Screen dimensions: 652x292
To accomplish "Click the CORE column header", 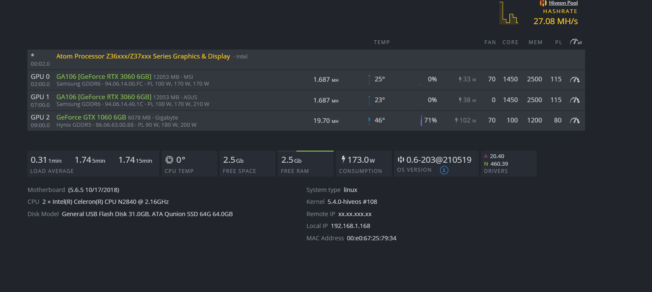I will click(510, 42).
